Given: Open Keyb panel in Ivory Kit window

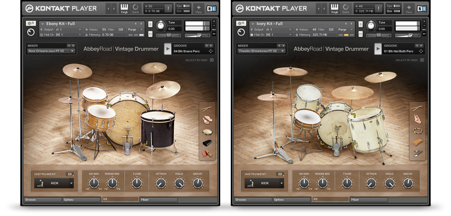Looking at the screenshot, I should click(334, 9).
